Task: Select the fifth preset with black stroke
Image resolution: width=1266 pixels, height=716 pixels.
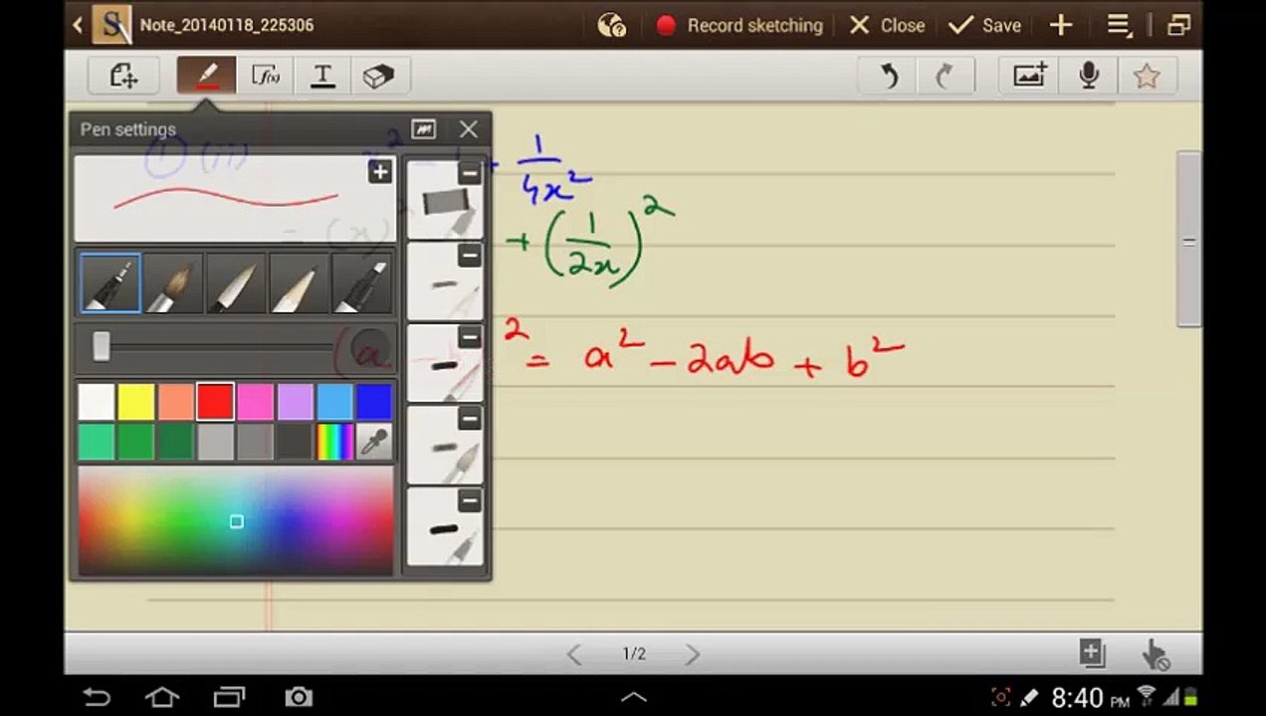Action: click(444, 527)
